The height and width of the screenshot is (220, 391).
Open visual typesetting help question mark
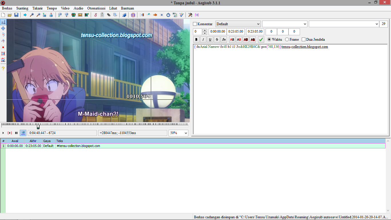click(3, 68)
